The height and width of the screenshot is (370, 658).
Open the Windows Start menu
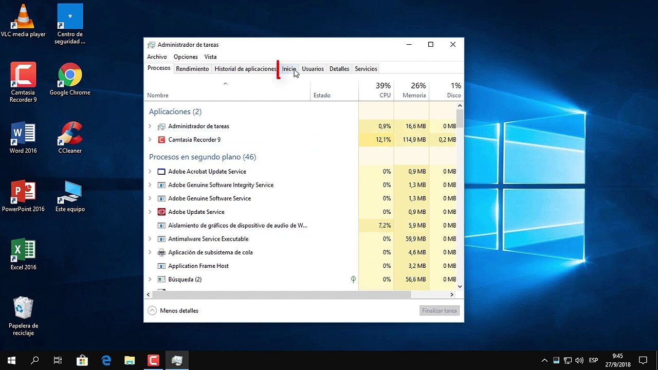coord(11,360)
